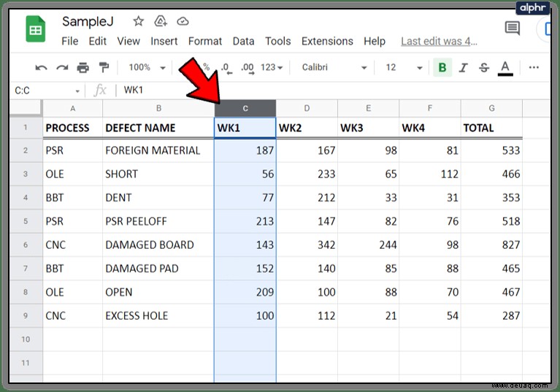
Task: Select the cell with value 827
Action: 492,245
